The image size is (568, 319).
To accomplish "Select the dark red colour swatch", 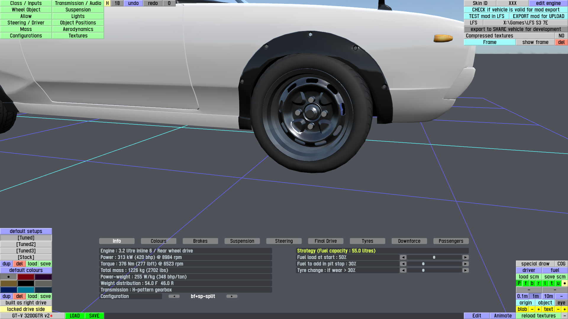I will (x=26, y=277).
